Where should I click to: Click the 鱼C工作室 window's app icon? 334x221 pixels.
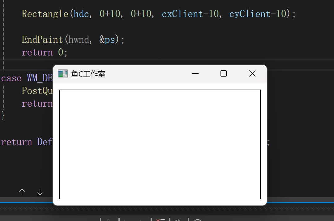click(62, 74)
